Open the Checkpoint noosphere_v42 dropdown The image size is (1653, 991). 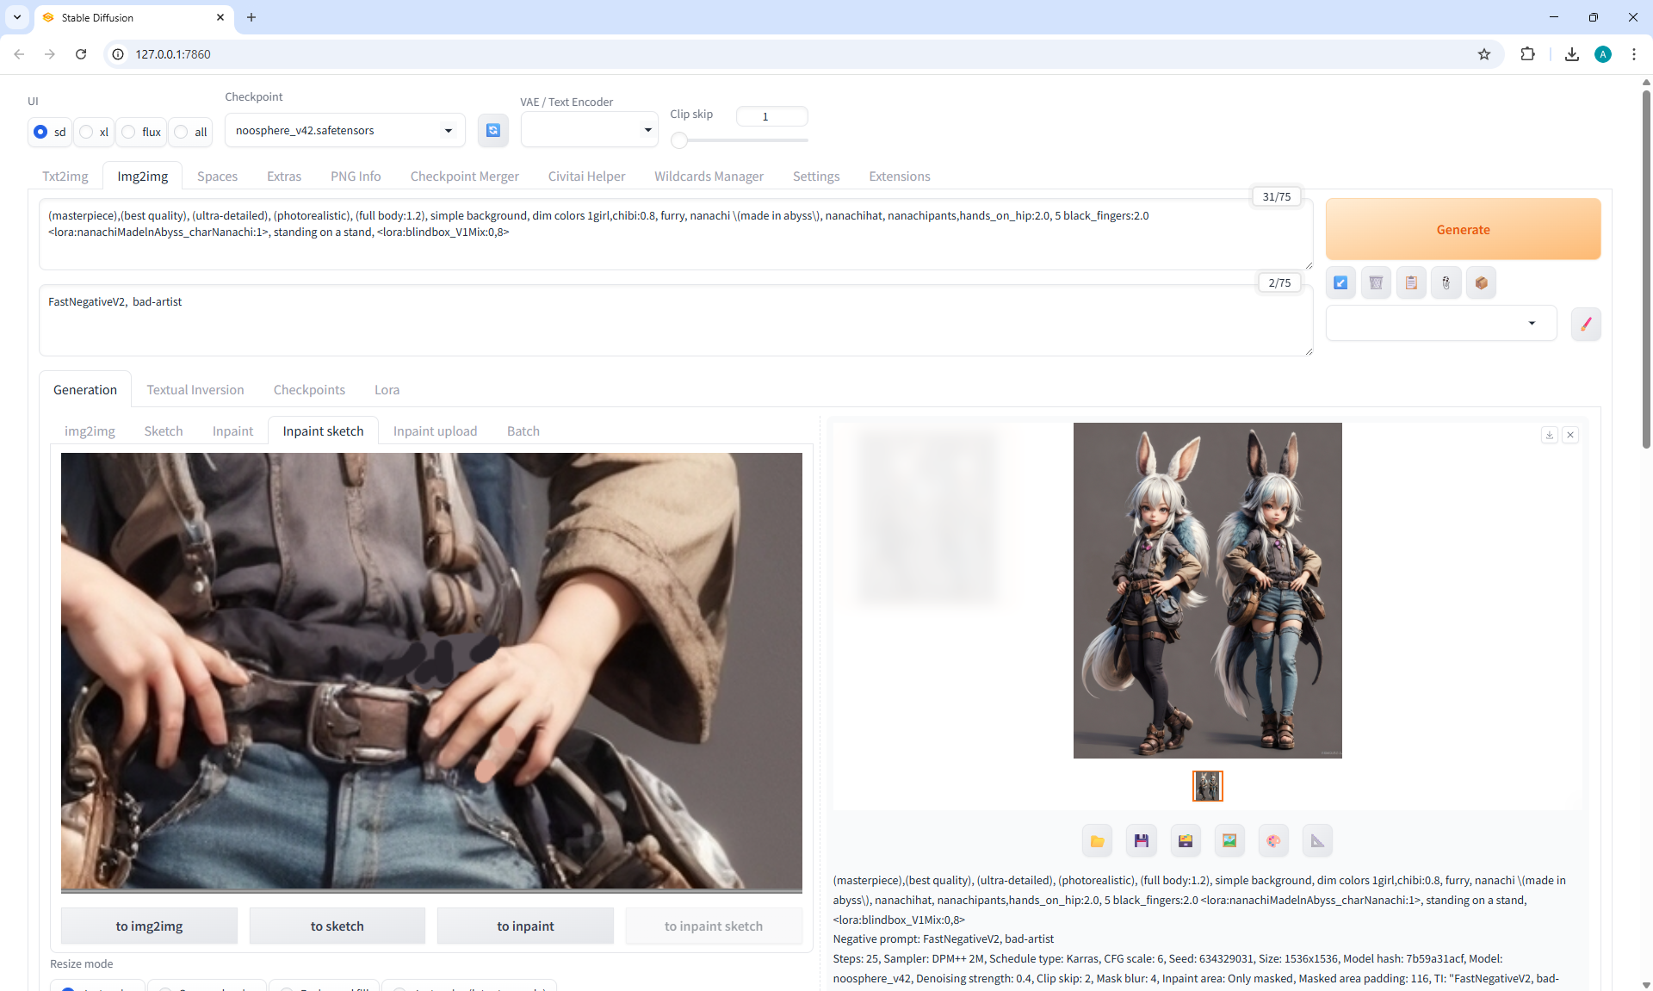[x=344, y=130]
